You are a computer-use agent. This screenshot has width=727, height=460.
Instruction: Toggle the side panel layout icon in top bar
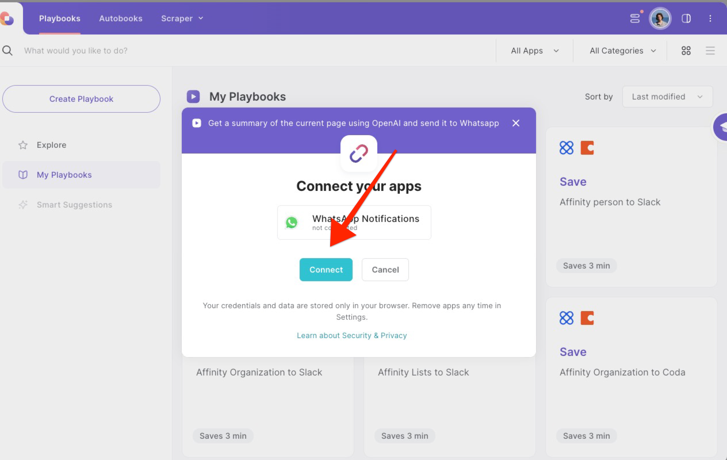tap(686, 18)
